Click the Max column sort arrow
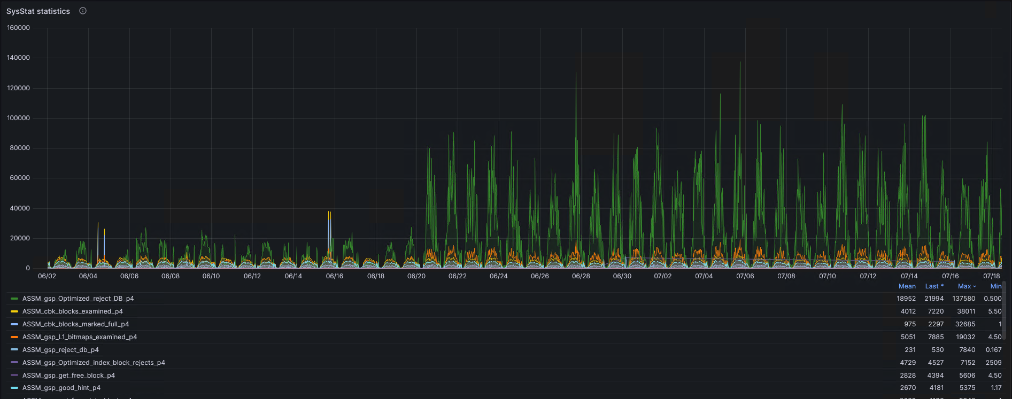Screen dimensions: 1012x399 point(975,286)
